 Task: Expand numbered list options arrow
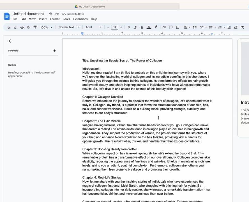[224, 27]
